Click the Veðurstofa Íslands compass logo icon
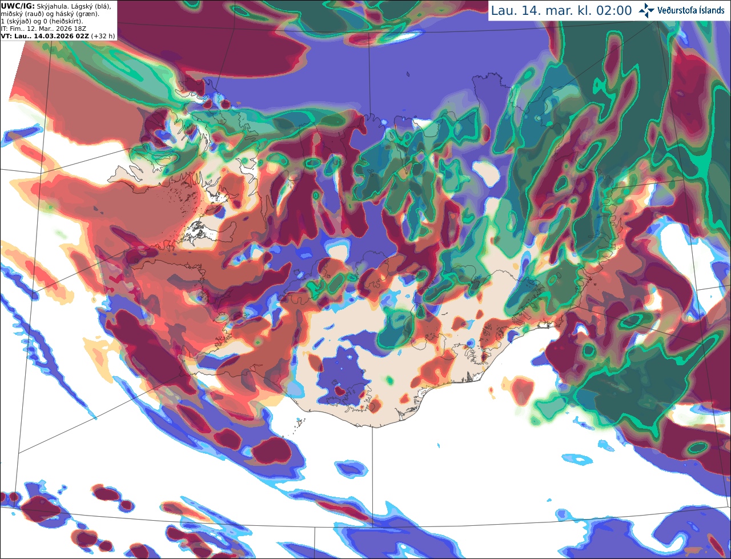The width and height of the screenshot is (731, 559). tap(646, 10)
